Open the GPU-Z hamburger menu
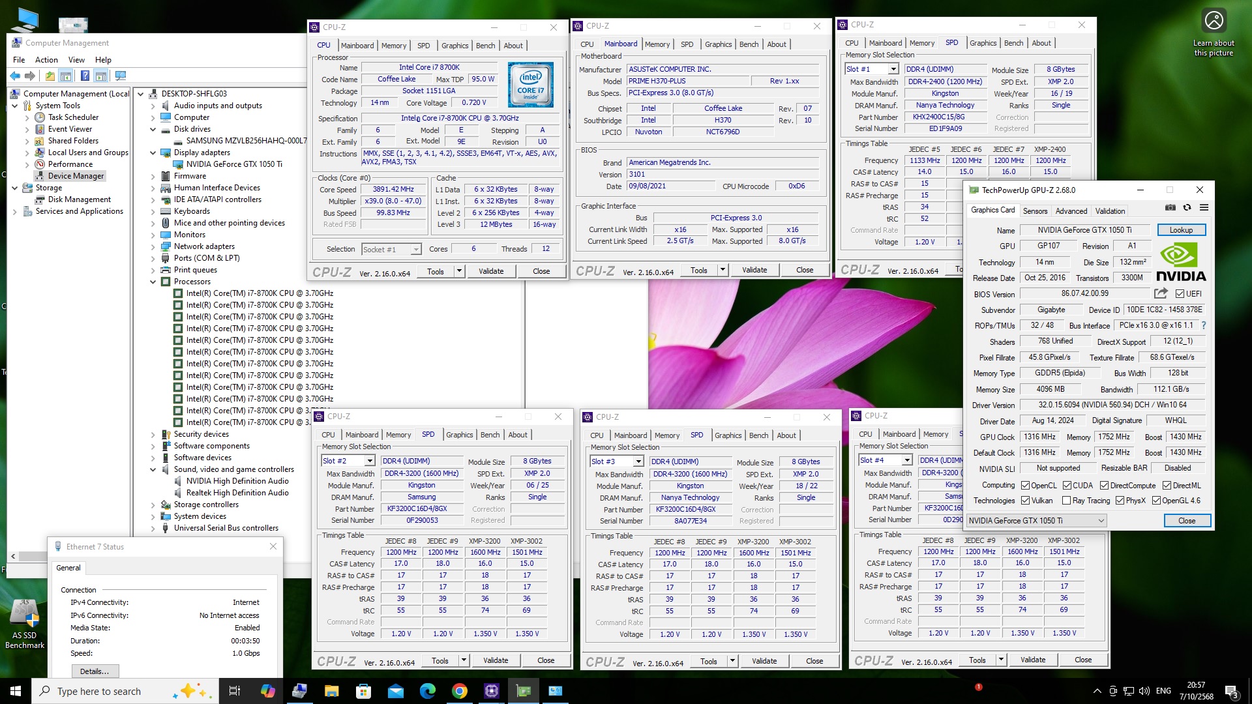Image resolution: width=1252 pixels, height=704 pixels. (x=1204, y=208)
